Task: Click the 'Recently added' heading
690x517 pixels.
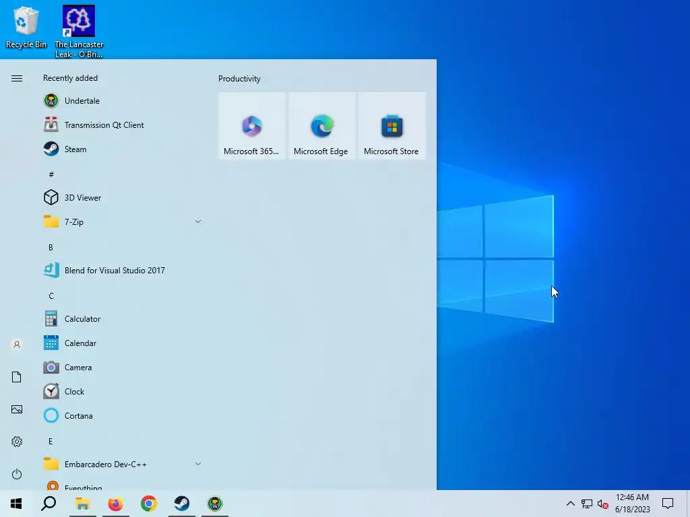Action: click(x=70, y=78)
